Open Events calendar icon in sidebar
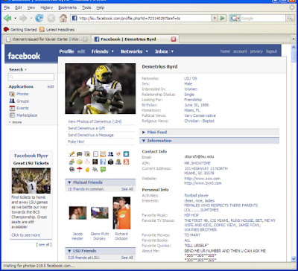Screen dimensions: 298x271 [12, 108]
